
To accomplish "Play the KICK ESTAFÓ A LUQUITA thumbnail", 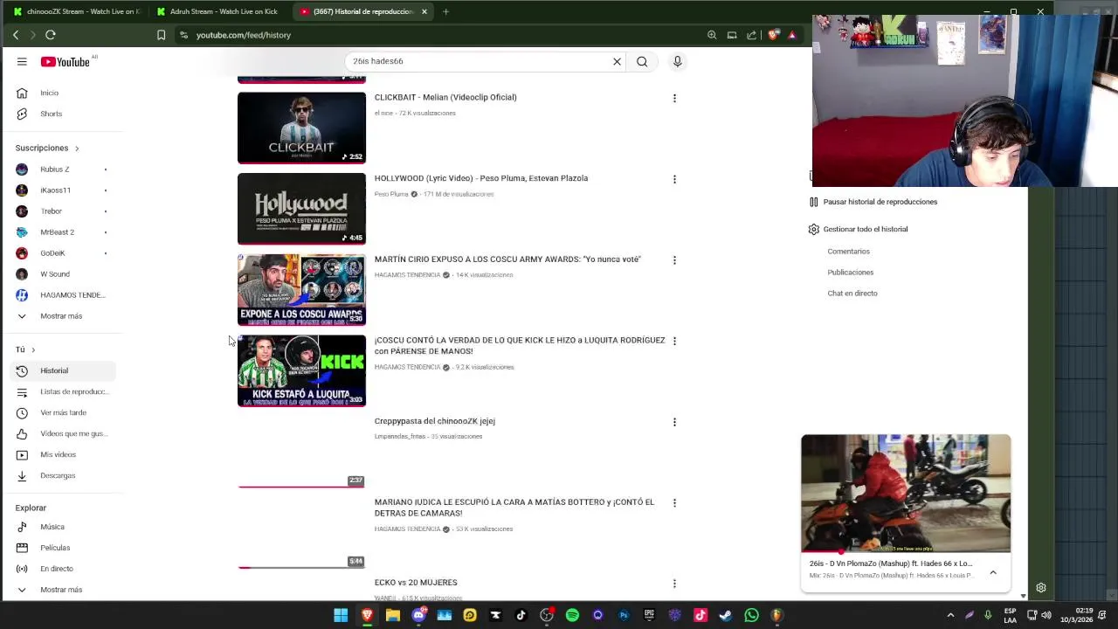I will pos(301,370).
